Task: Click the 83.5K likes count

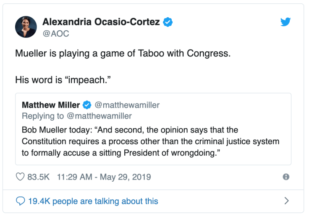Action: (39, 177)
